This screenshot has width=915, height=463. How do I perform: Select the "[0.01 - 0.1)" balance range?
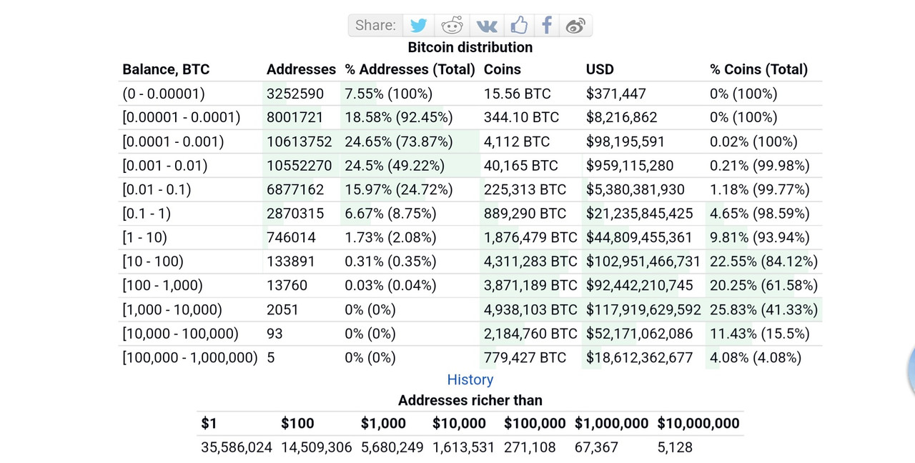click(157, 189)
